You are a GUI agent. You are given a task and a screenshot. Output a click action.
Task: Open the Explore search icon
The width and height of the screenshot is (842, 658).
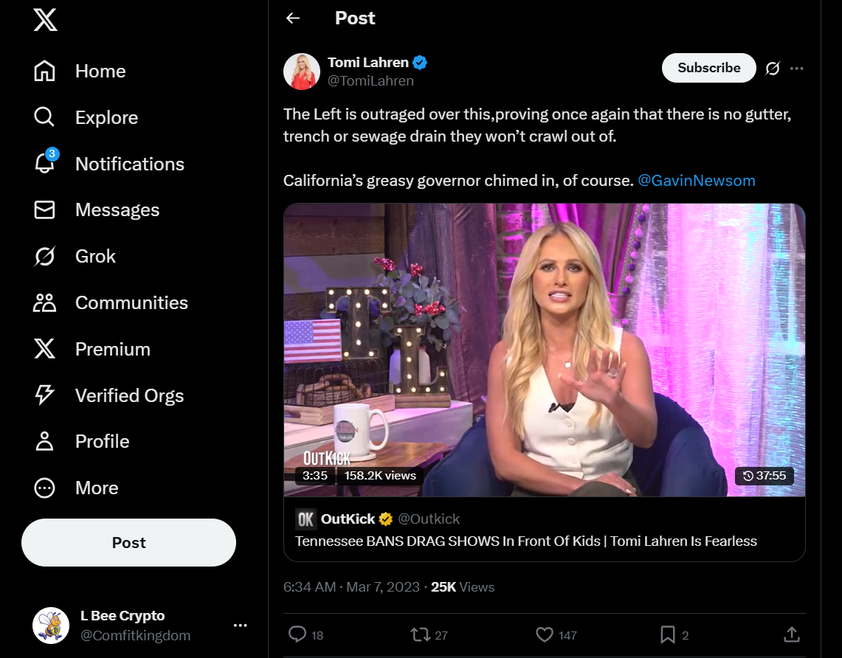45,117
